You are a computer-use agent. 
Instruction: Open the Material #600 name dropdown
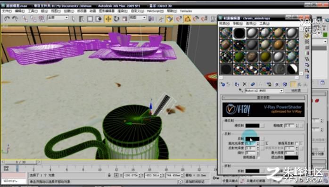pos(264,91)
